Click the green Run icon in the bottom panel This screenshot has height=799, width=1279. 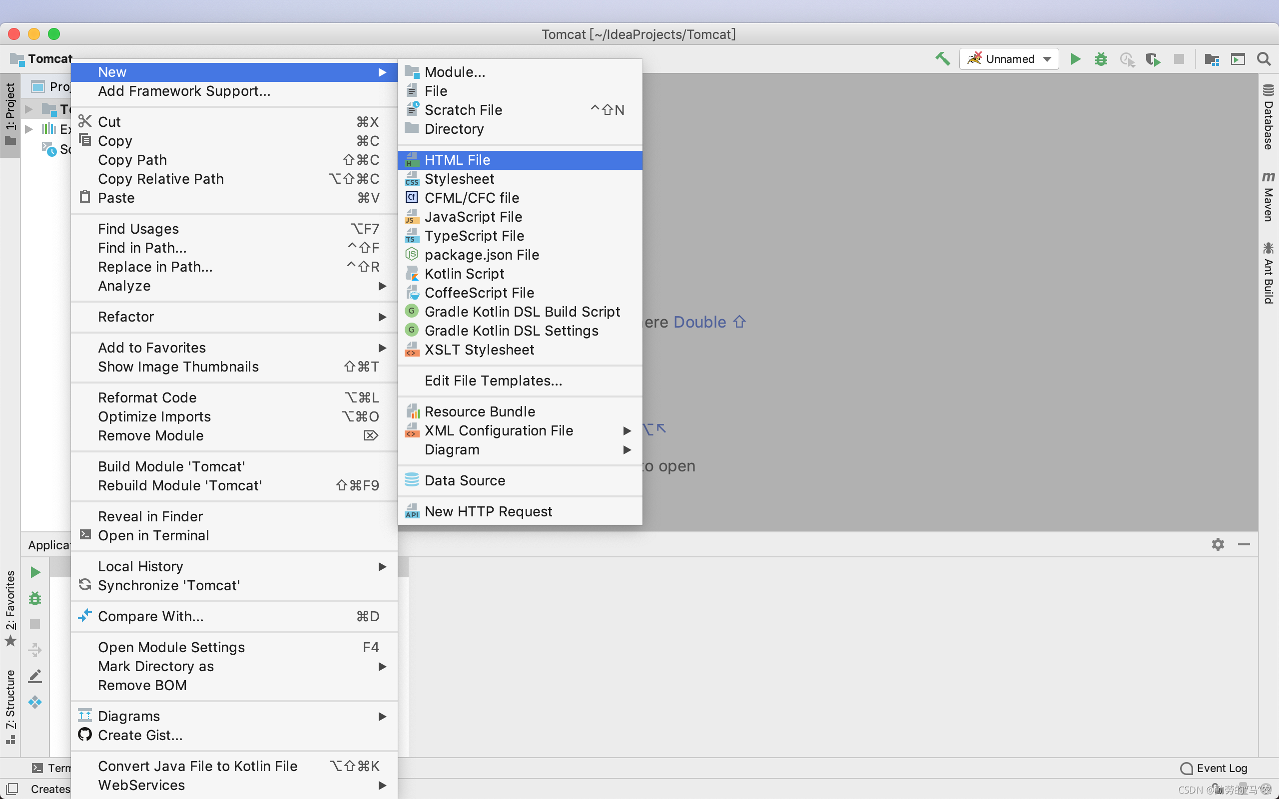(x=35, y=572)
